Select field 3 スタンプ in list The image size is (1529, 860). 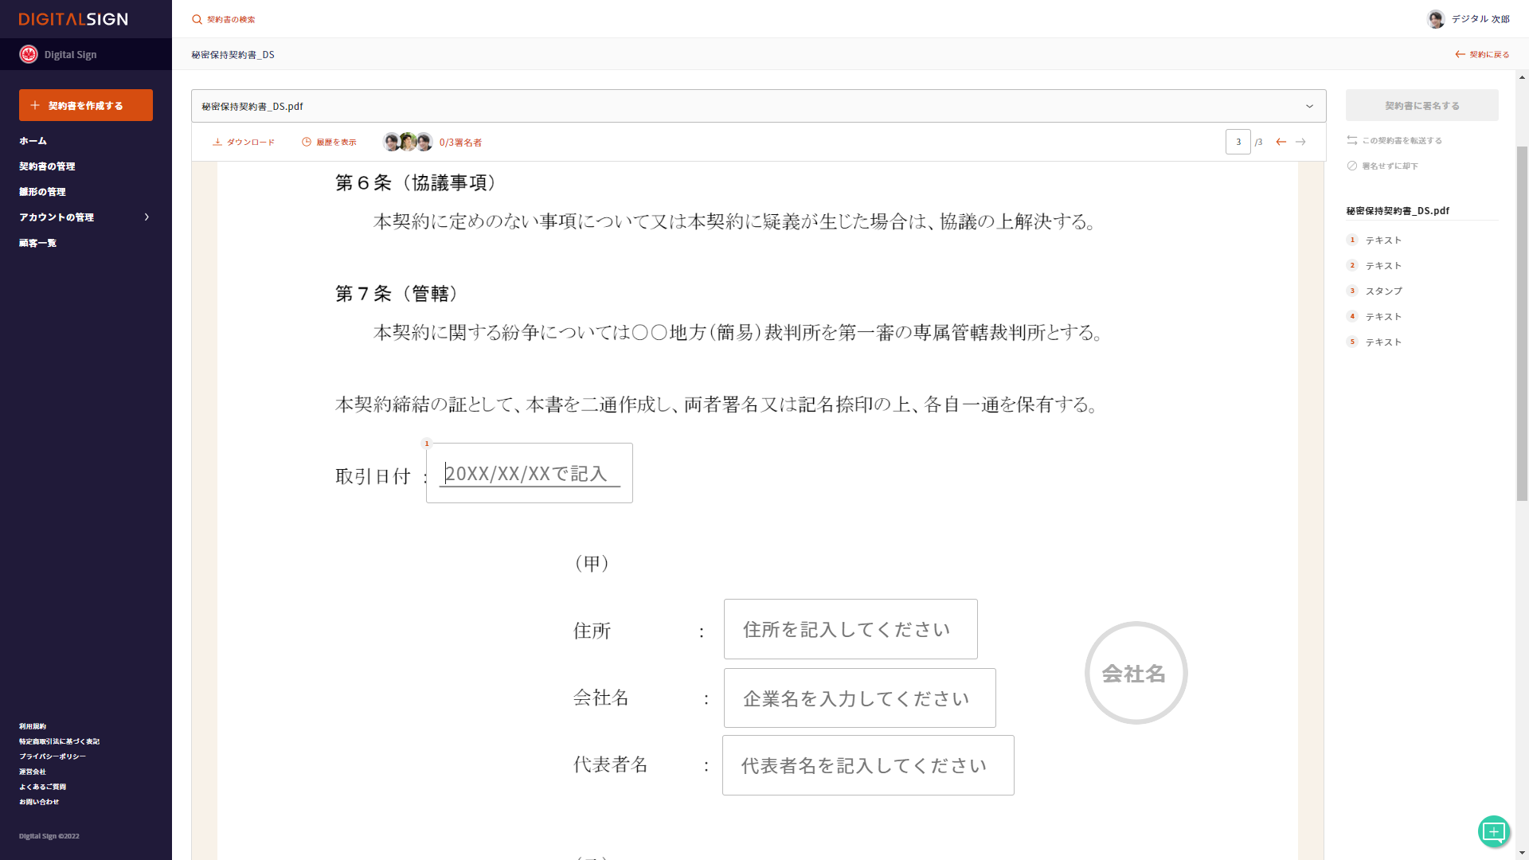click(1383, 291)
